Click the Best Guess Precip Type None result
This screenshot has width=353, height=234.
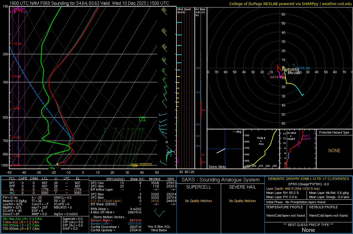click(308, 230)
